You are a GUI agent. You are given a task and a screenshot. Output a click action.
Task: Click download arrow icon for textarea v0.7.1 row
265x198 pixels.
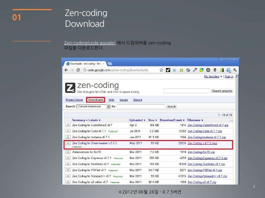(x=68, y=137)
